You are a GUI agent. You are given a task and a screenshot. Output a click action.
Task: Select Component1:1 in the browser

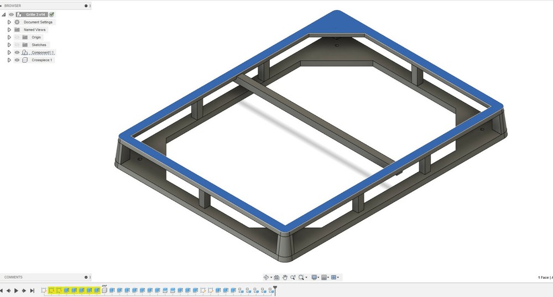tap(43, 52)
